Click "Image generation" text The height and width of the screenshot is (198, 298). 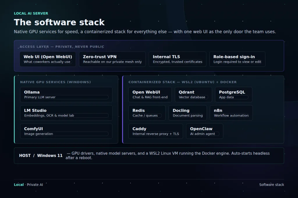click(x=39, y=134)
